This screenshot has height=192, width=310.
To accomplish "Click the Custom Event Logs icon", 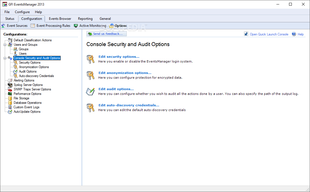I will (x=10, y=107).
